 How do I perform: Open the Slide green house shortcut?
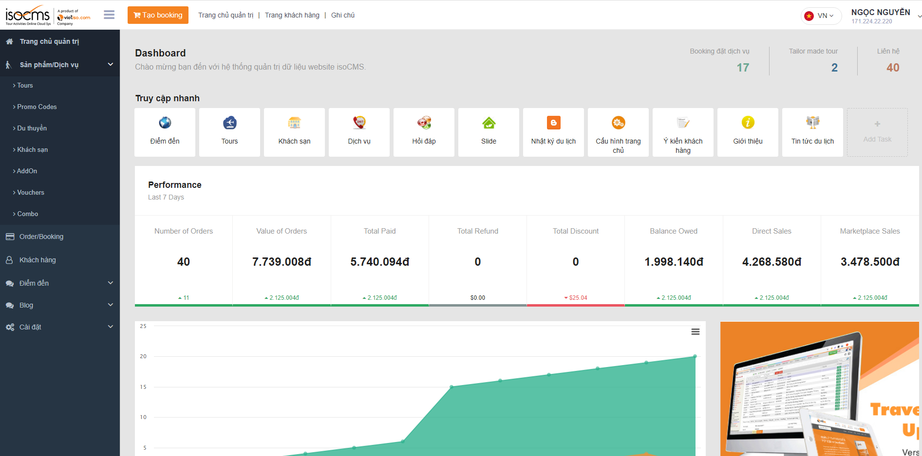tap(489, 132)
